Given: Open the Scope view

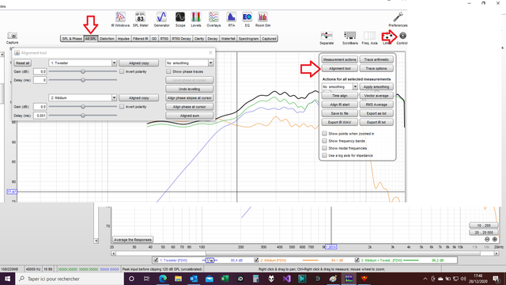Looking at the screenshot, I should click(180, 19).
